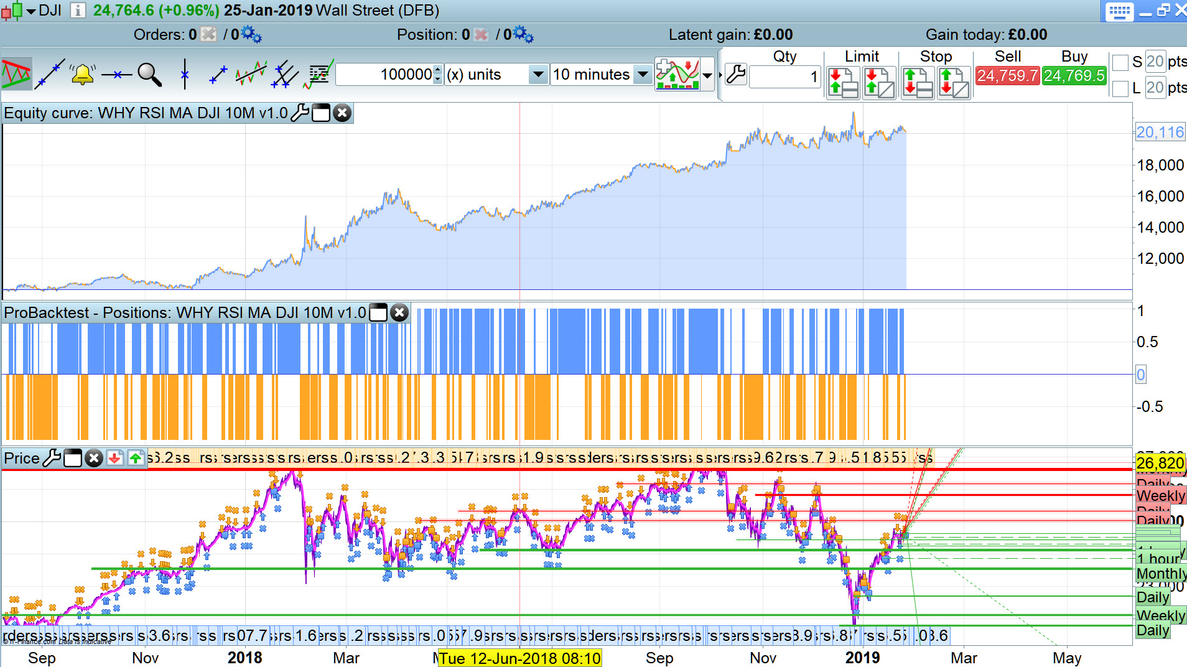Click the Latent gain £0.00 text

[730, 34]
